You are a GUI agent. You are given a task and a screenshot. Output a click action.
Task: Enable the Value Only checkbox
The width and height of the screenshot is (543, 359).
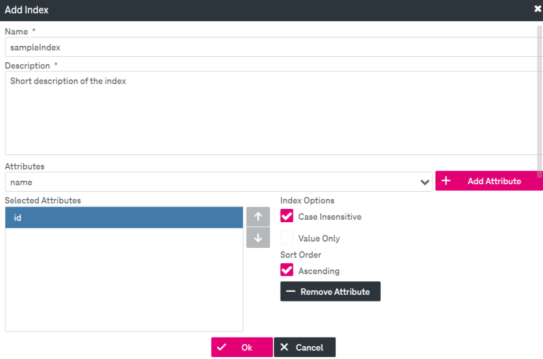coord(287,238)
